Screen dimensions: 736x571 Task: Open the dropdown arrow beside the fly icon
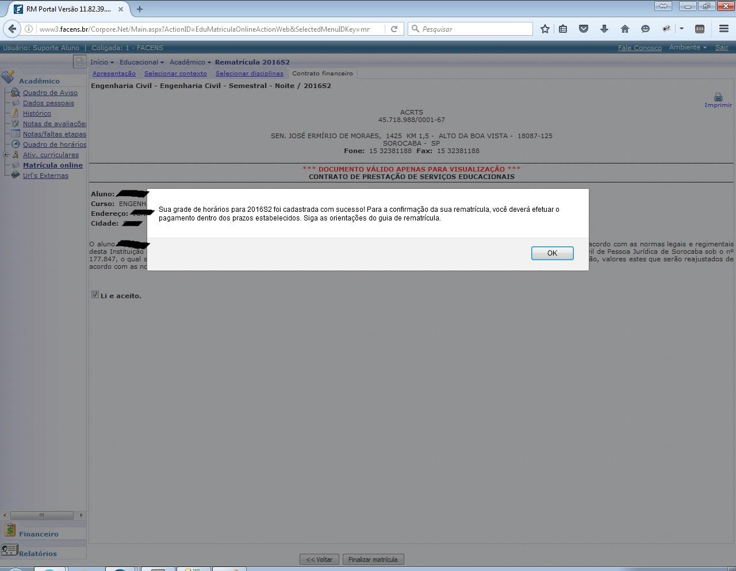point(681,29)
